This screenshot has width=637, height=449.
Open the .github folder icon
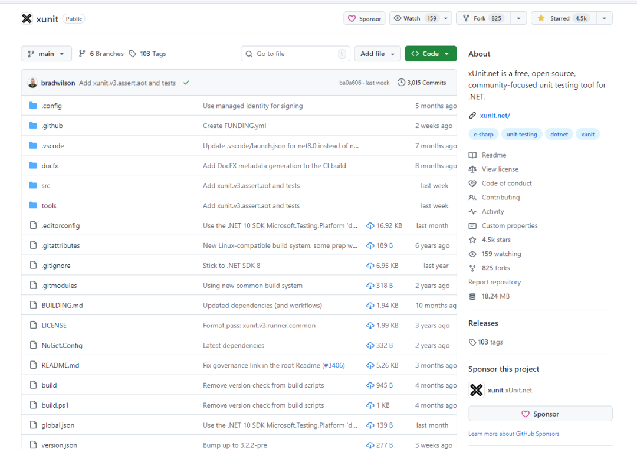pos(33,126)
